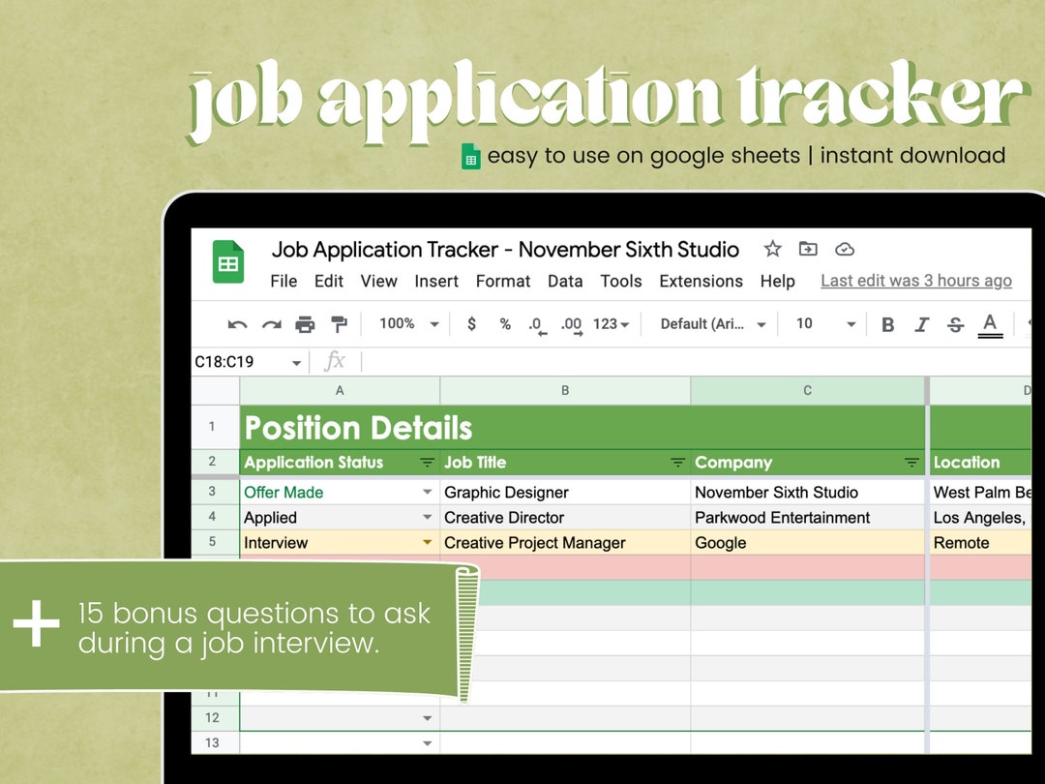1045x784 pixels.
Task: Open the Tools menu
Action: pos(621,282)
